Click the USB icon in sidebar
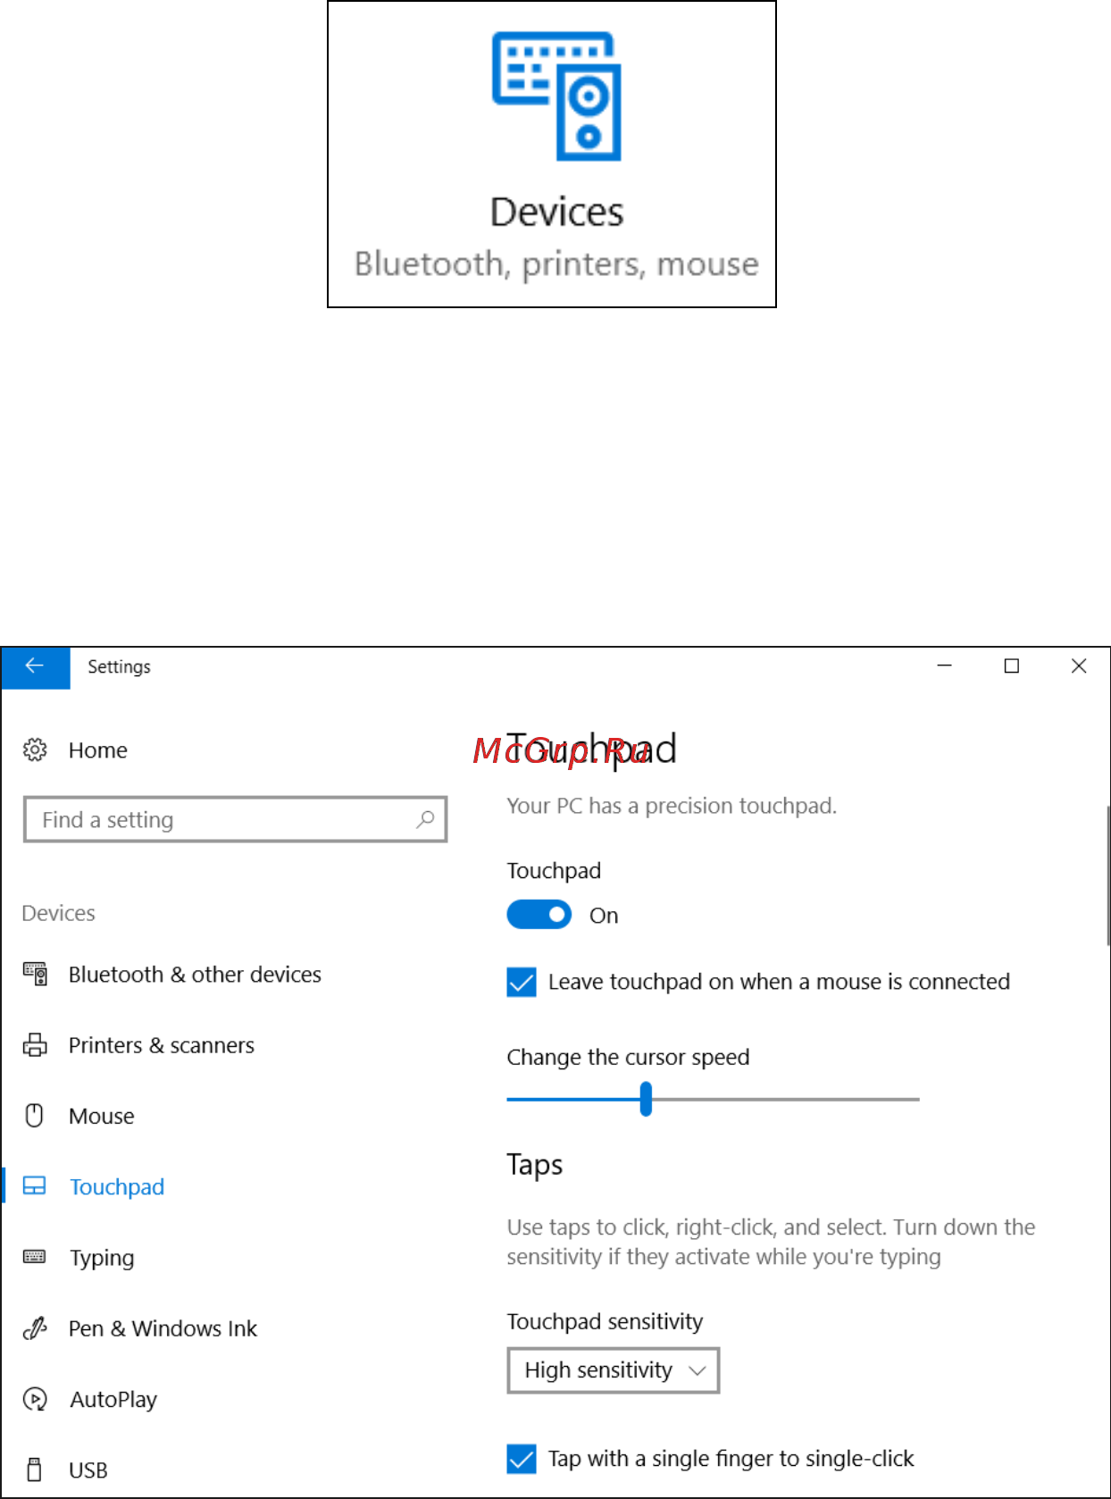Viewport: 1111px width, 1499px height. pos(35,1470)
